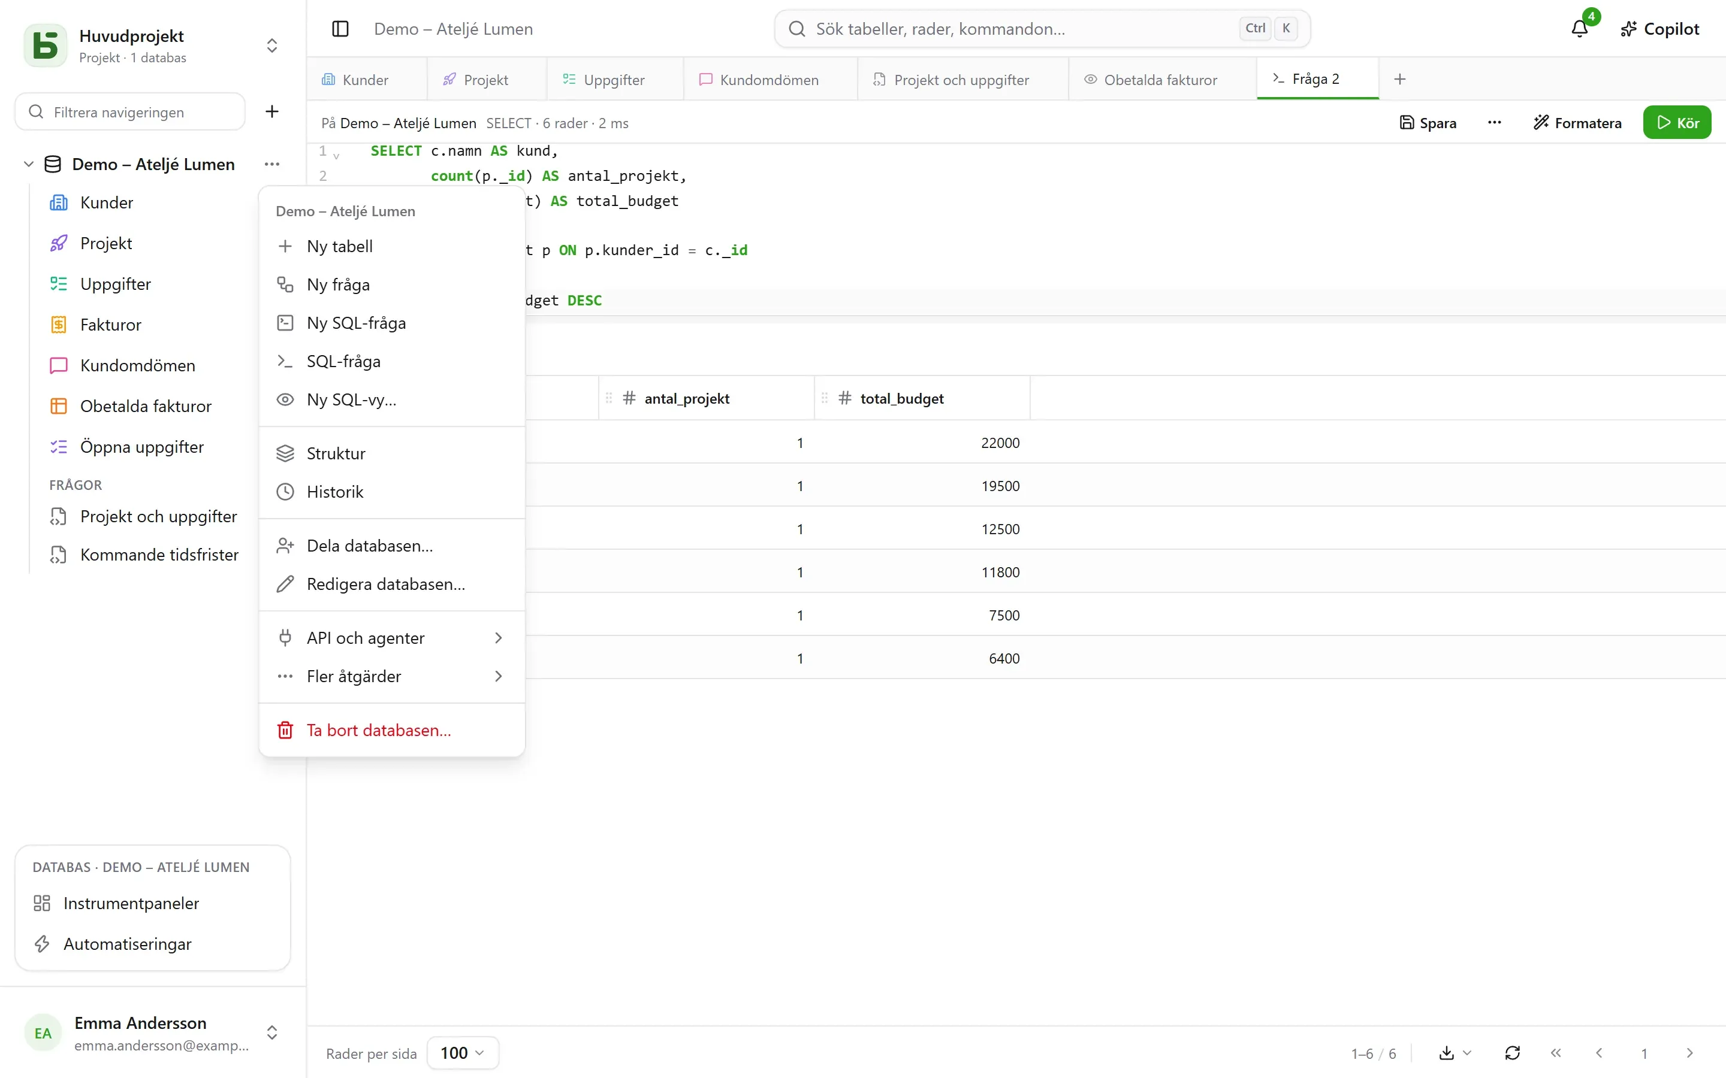Fold the SQL code at line 1
This screenshot has width=1726, height=1078.
click(336, 155)
